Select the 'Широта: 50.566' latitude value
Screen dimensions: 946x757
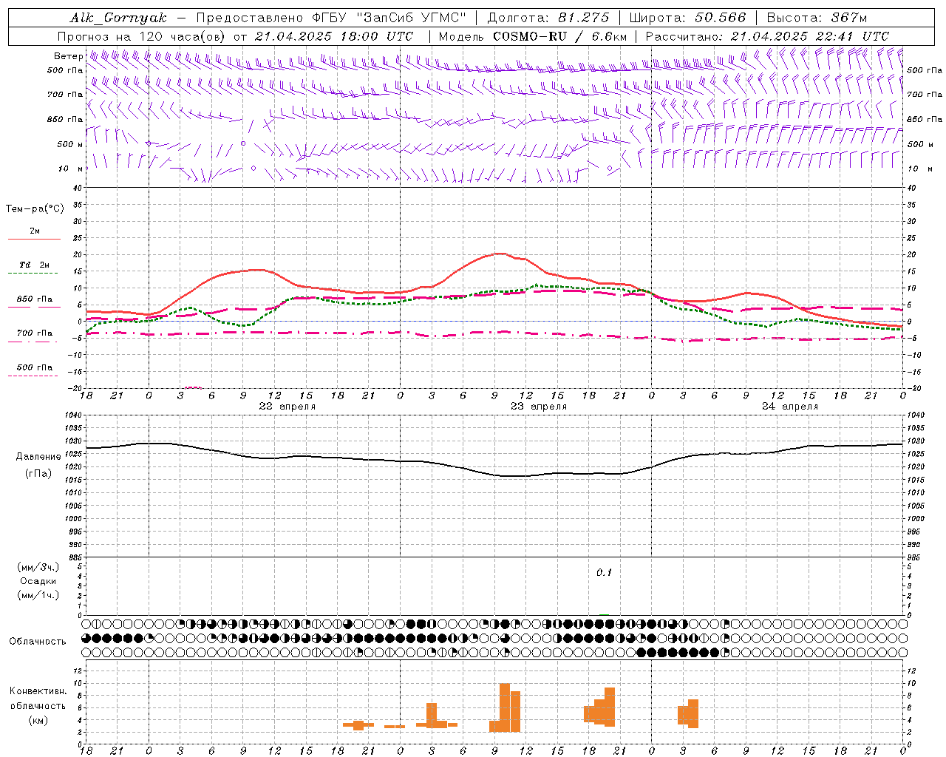[x=687, y=18]
